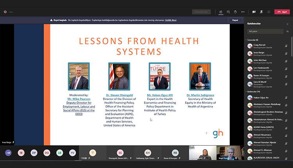Click Kapat to dismiss recording banner
The width and height of the screenshot is (293, 168).
coord(235,20)
